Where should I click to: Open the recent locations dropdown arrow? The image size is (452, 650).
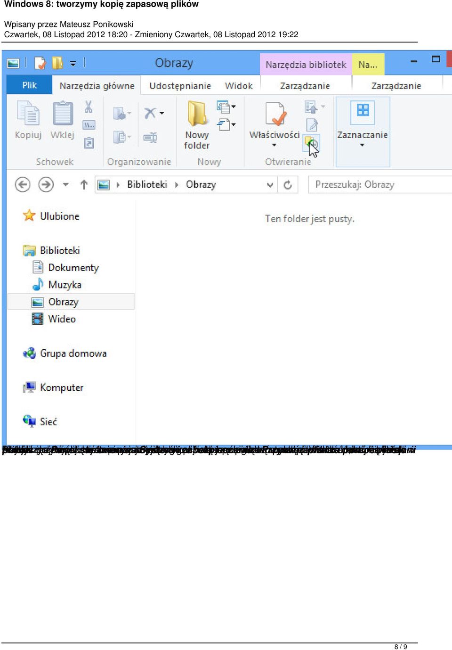(66, 184)
